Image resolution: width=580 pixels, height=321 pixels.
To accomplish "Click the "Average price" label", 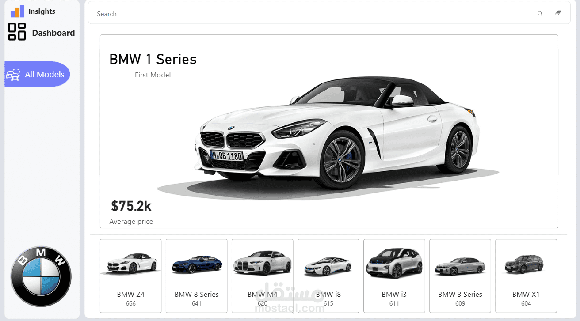I will pos(131,222).
